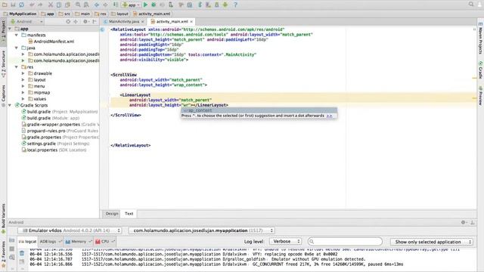This screenshot has height=272, width=484.
Task: Open the CPU monitor tab
Action: (104, 242)
